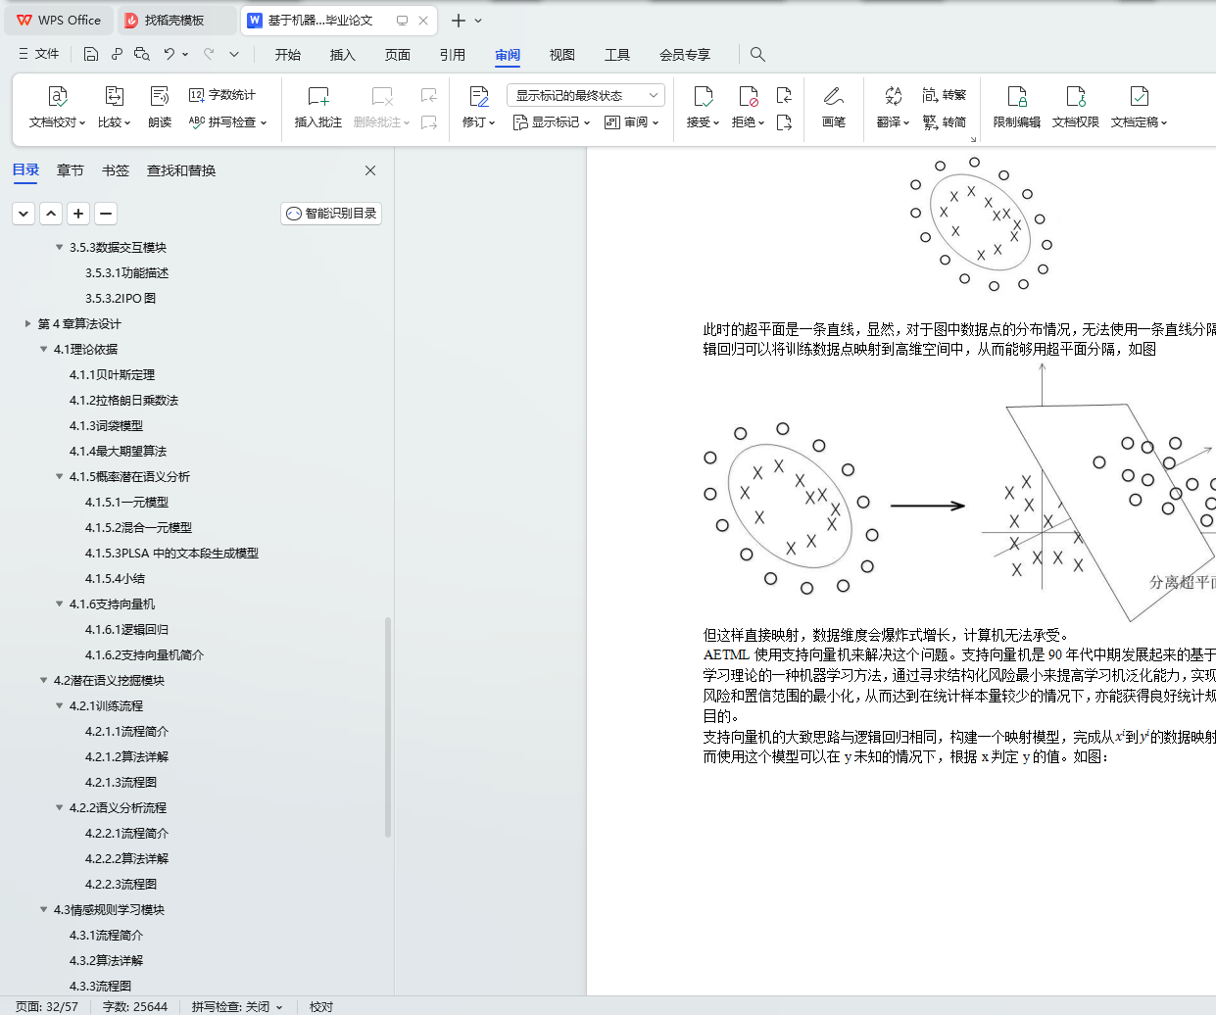Image resolution: width=1216 pixels, height=1015 pixels.
Task: Close the 目录 navigation pane
Action: [370, 170]
